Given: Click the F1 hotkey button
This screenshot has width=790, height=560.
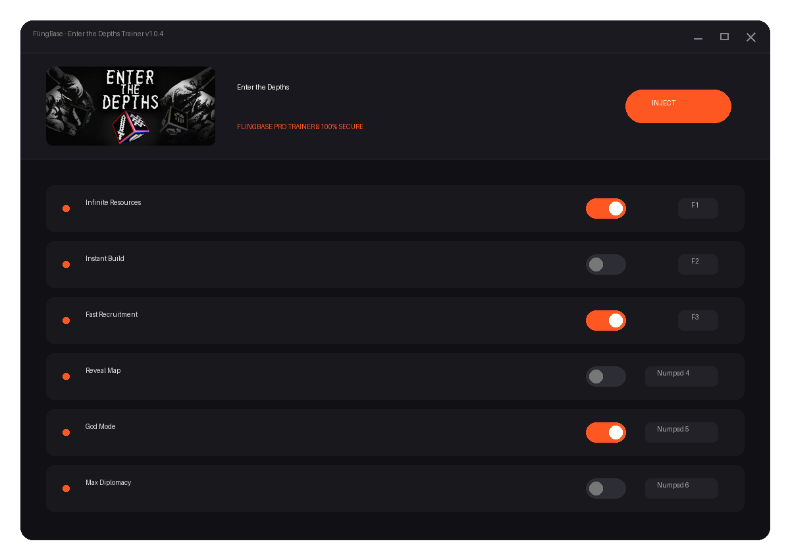Looking at the screenshot, I should point(698,208).
